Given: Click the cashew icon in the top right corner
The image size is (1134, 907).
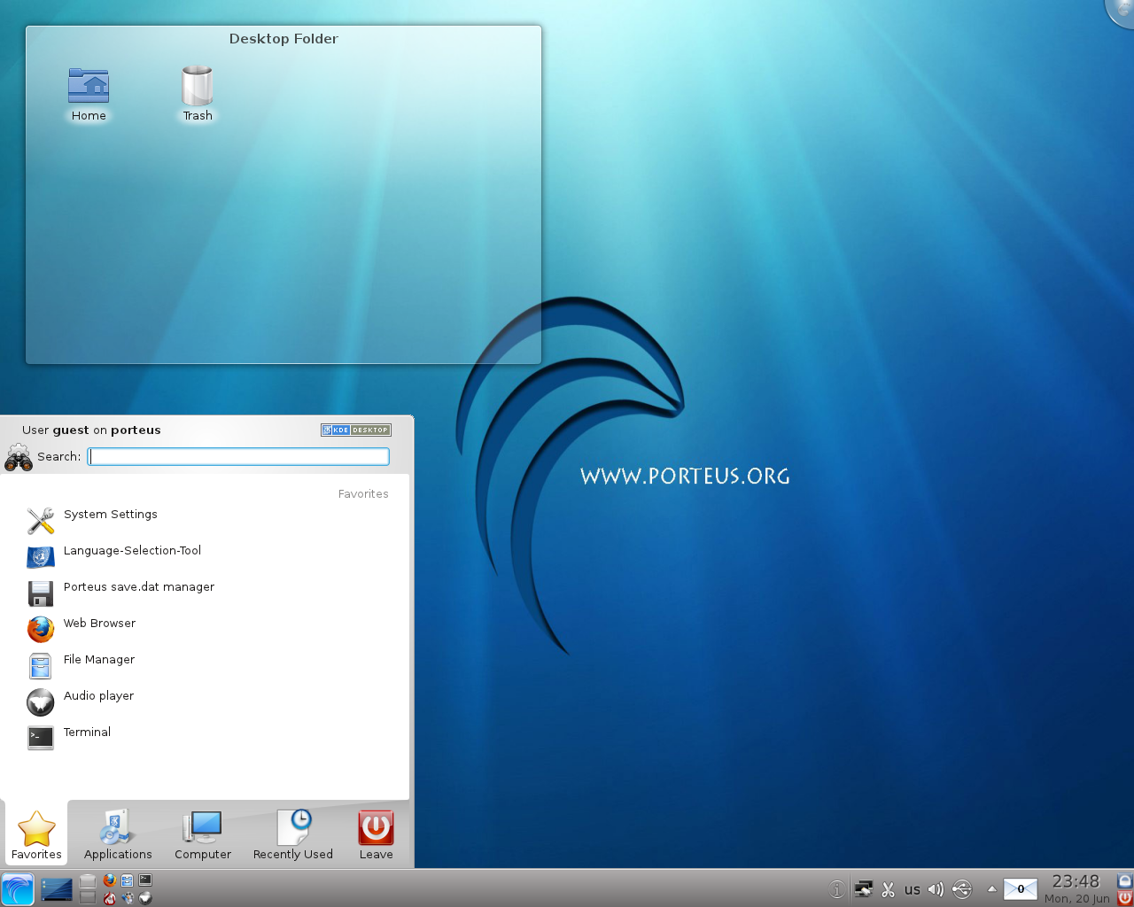Looking at the screenshot, I should click(1122, 12).
